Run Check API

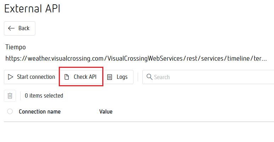(81, 77)
